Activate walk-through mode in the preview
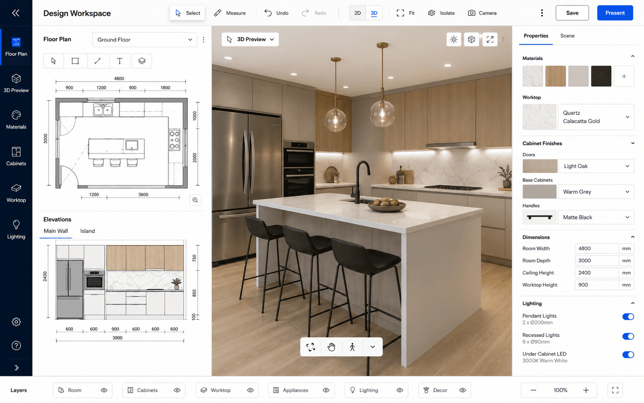 tap(352, 347)
